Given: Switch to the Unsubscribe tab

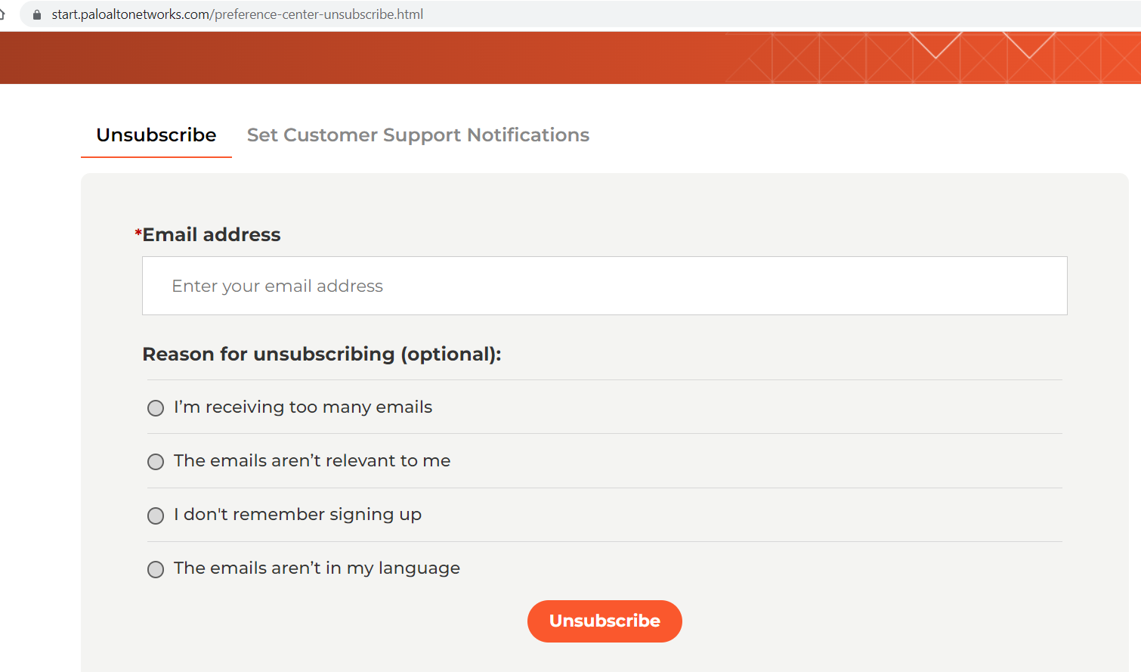Looking at the screenshot, I should tap(156, 135).
